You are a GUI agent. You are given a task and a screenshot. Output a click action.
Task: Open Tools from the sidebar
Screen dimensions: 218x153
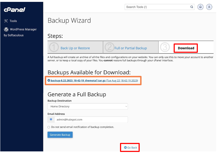click(x=13, y=21)
